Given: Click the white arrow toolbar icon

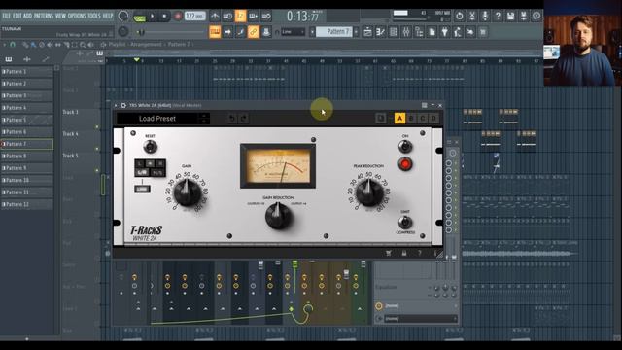Looking at the screenshot, I should coord(227,32).
